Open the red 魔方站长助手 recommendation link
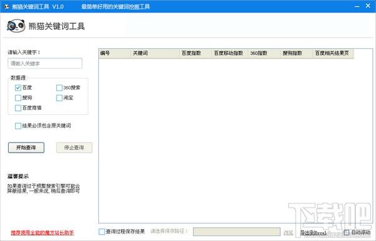The height and width of the screenshot is (241, 376). pos(42,233)
